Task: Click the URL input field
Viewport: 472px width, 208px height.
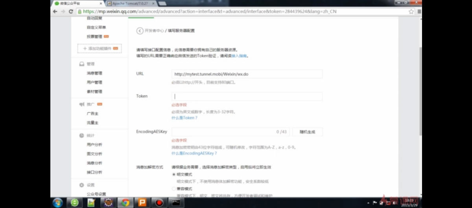Action: point(247,74)
